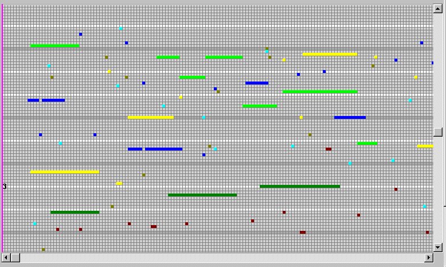Select the longest bright green note bar

(320, 92)
